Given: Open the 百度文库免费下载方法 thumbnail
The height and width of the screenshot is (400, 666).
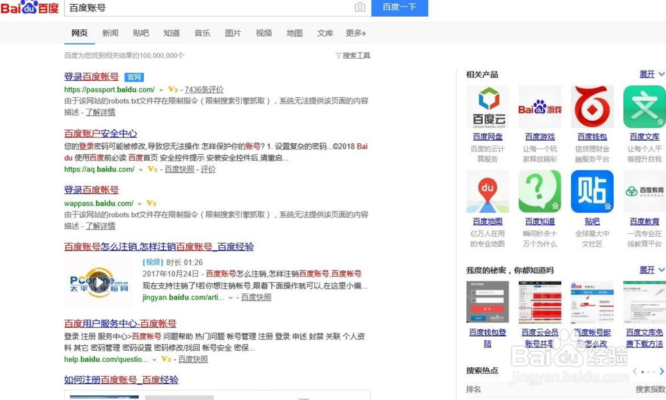Looking at the screenshot, I should pyautogui.click(x=644, y=302).
